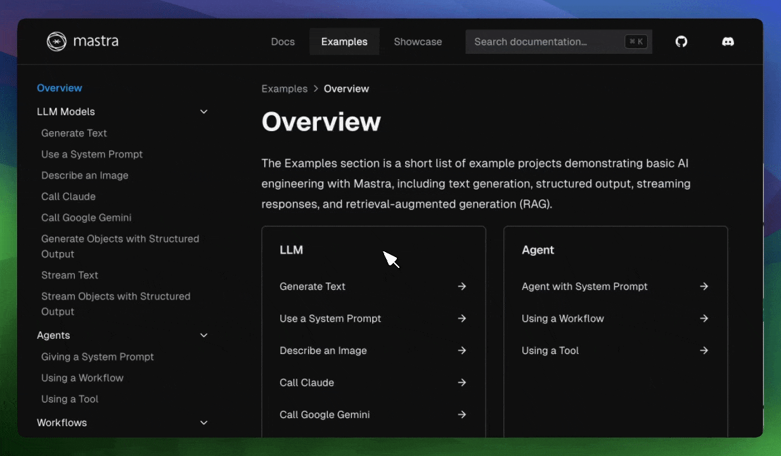Screen dimensions: 781x456
Task: Click the LLM Models sidebar heading
Action: 66,111
